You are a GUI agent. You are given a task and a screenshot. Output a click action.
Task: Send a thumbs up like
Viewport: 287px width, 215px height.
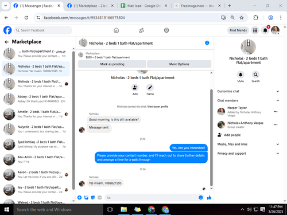click(209, 197)
